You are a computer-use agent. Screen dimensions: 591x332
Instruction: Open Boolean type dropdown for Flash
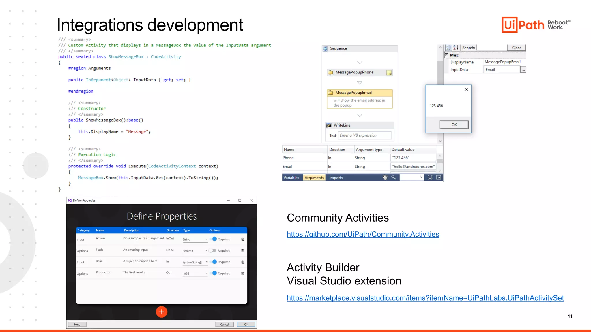[x=195, y=251]
